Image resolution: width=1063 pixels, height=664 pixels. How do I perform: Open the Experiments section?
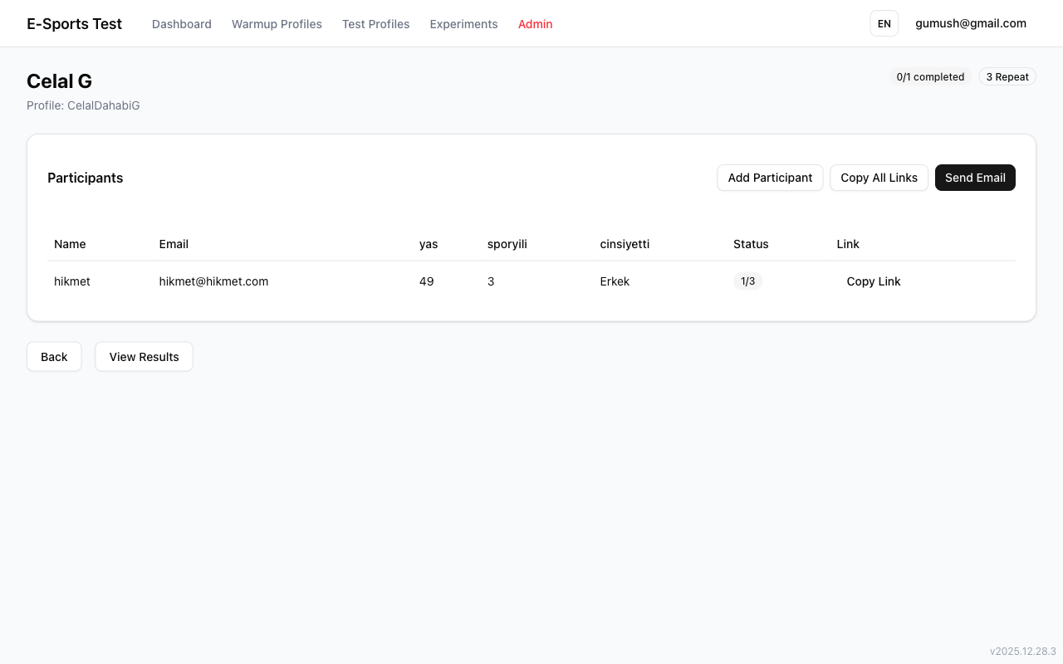(463, 24)
